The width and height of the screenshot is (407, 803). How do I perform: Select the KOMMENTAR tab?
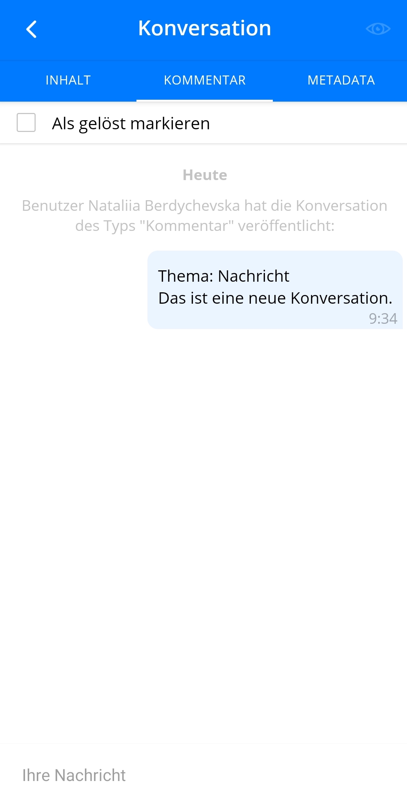[x=205, y=80]
